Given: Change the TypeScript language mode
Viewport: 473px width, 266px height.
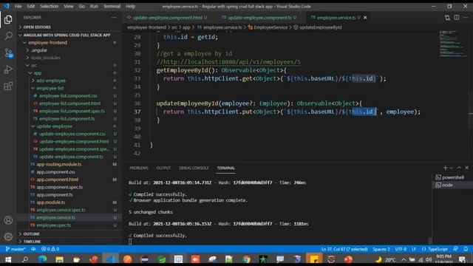Looking at the screenshot, I should (x=438, y=249).
